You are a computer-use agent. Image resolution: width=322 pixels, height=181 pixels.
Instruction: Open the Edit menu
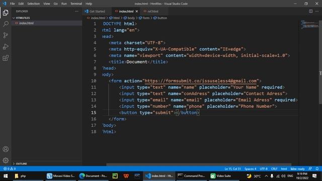[x=21, y=4]
